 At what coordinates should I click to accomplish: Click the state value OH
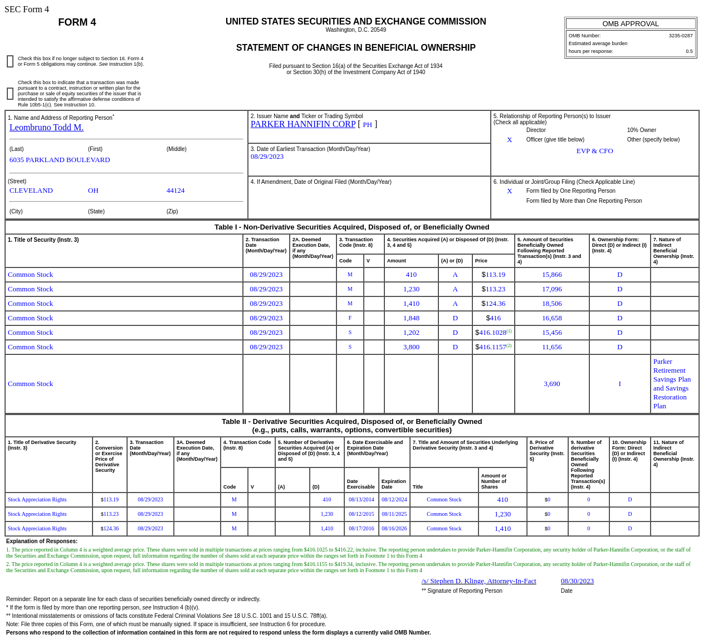pos(93,191)
